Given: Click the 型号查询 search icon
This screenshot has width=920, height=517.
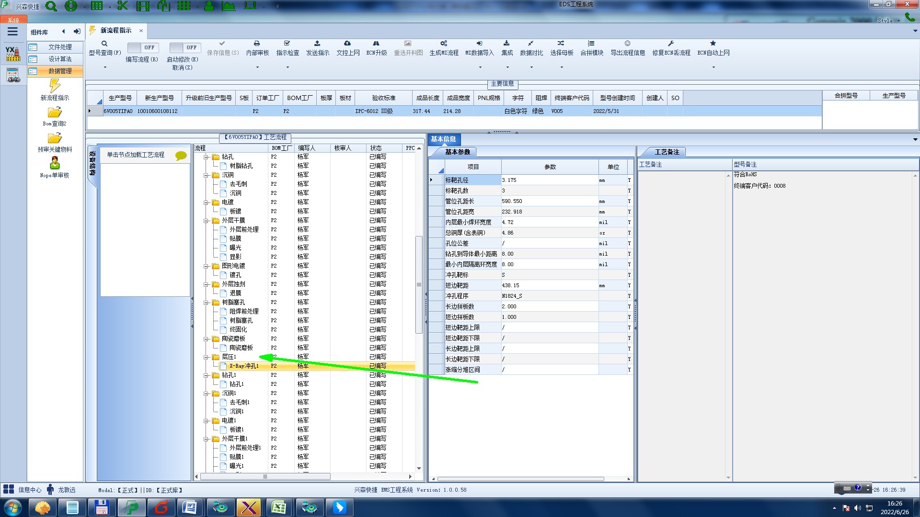Looking at the screenshot, I should pyautogui.click(x=104, y=44).
